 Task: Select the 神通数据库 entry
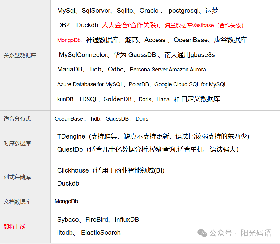(102, 40)
